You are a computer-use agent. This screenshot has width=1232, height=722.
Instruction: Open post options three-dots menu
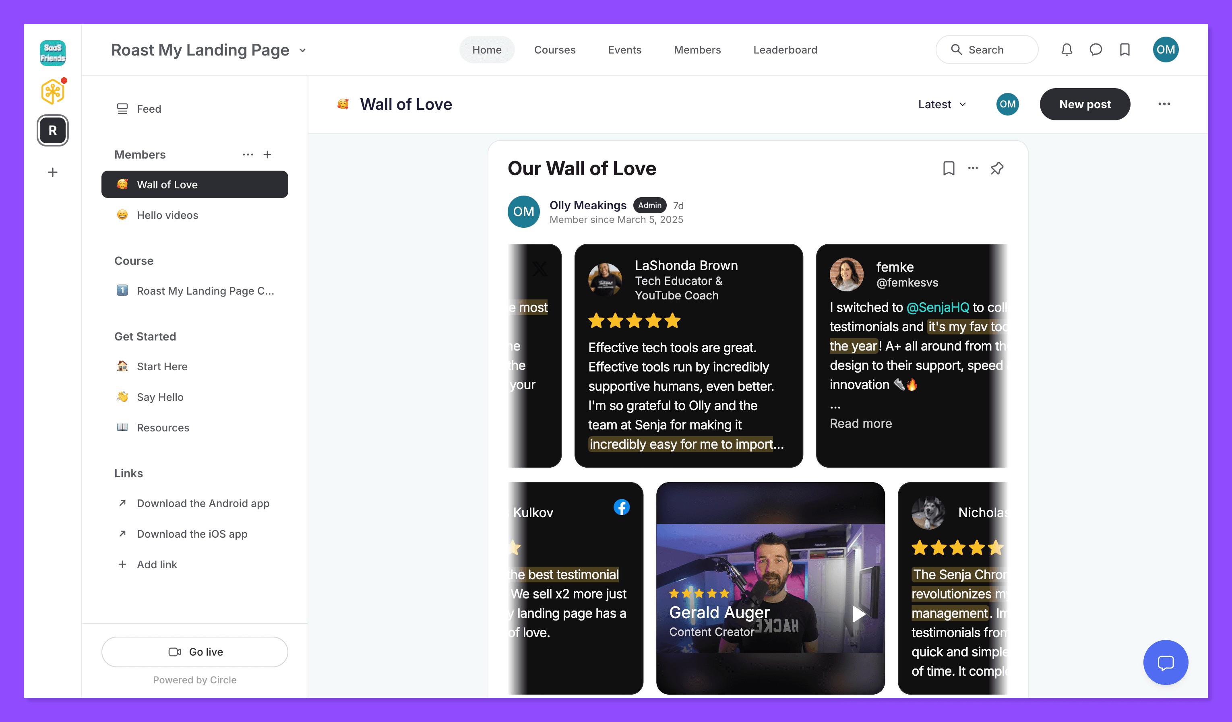[x=973, y=168]
